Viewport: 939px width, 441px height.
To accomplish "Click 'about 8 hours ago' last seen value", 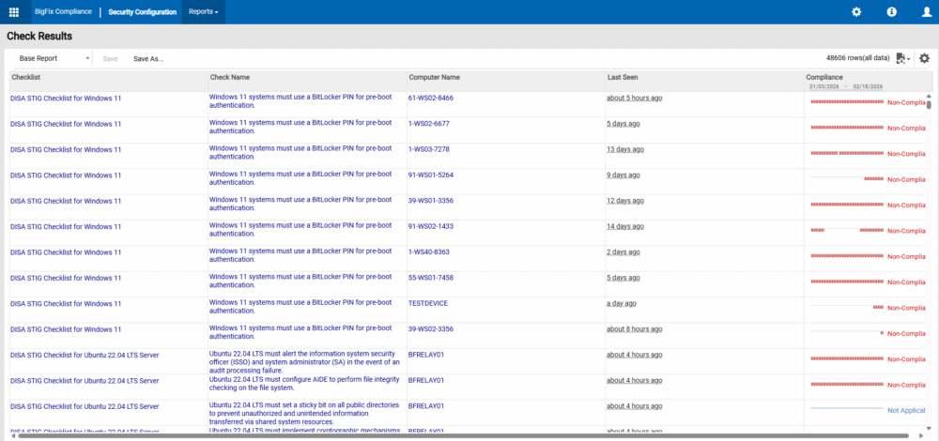I will [634, 329].
